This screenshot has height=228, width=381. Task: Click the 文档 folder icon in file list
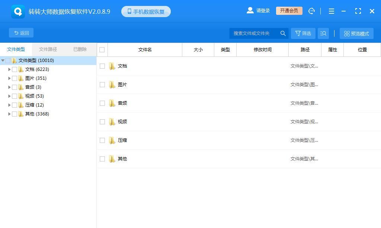coord(112,66)
